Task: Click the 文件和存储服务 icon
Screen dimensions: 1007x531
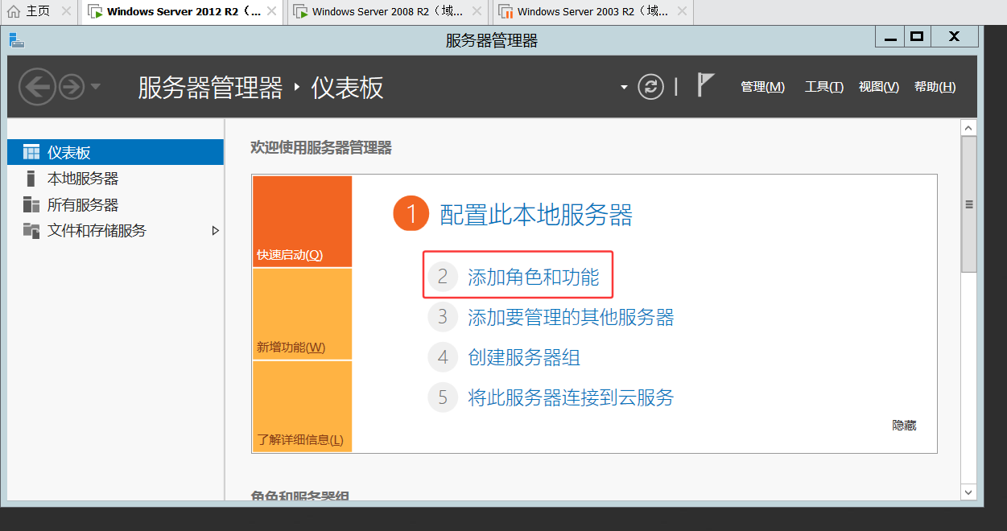Action: point(31,230)
